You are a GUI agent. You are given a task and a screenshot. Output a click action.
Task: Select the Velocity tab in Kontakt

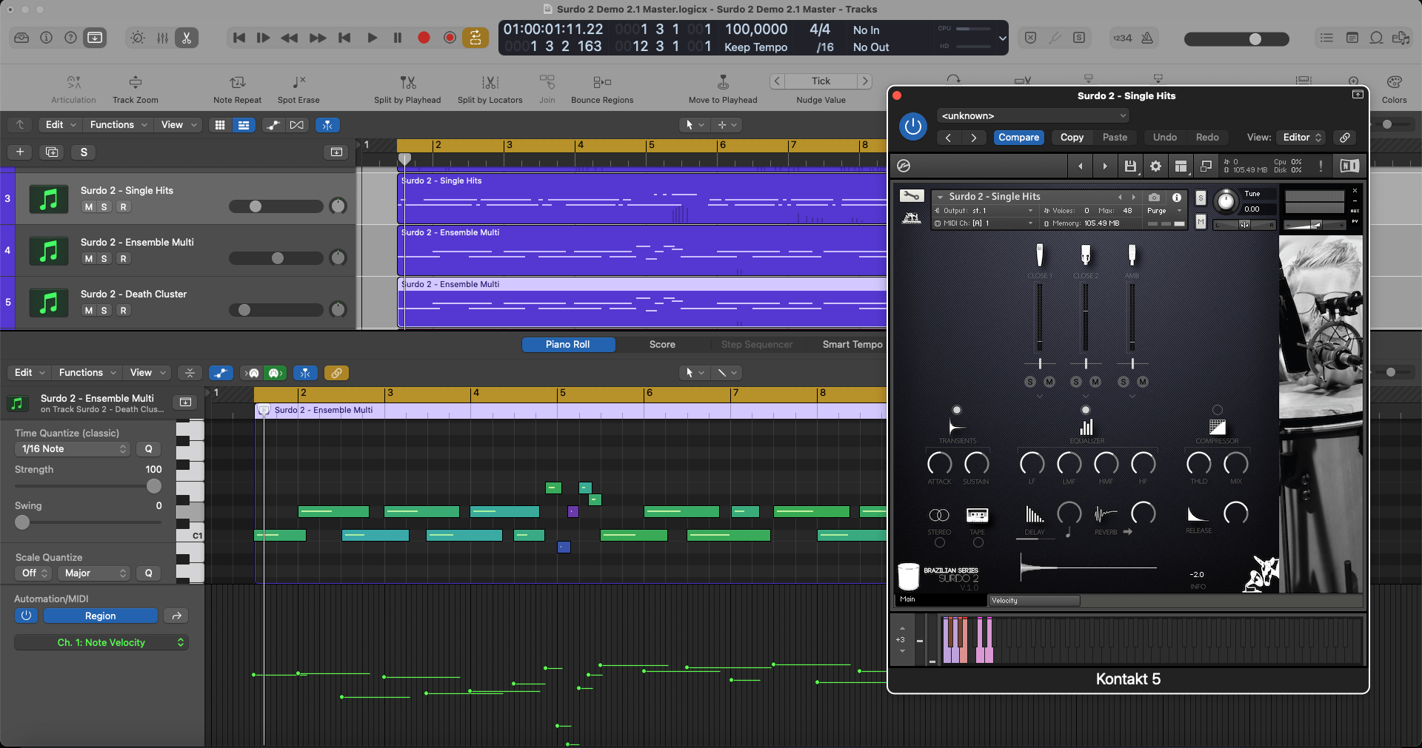click(x=1034, y=601)
